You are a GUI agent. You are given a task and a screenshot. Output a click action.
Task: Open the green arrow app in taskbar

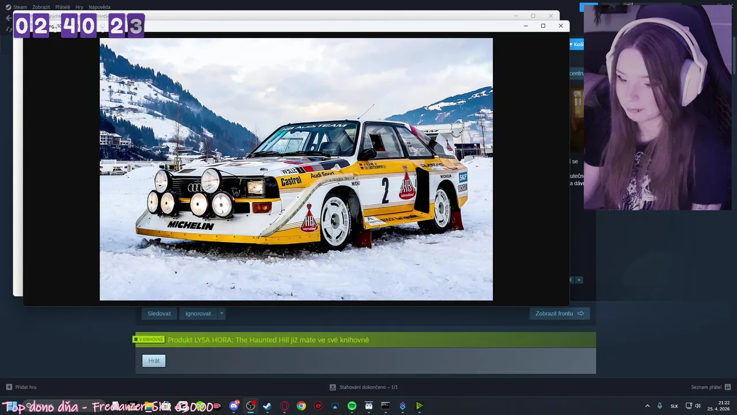[x=419, y=406]
